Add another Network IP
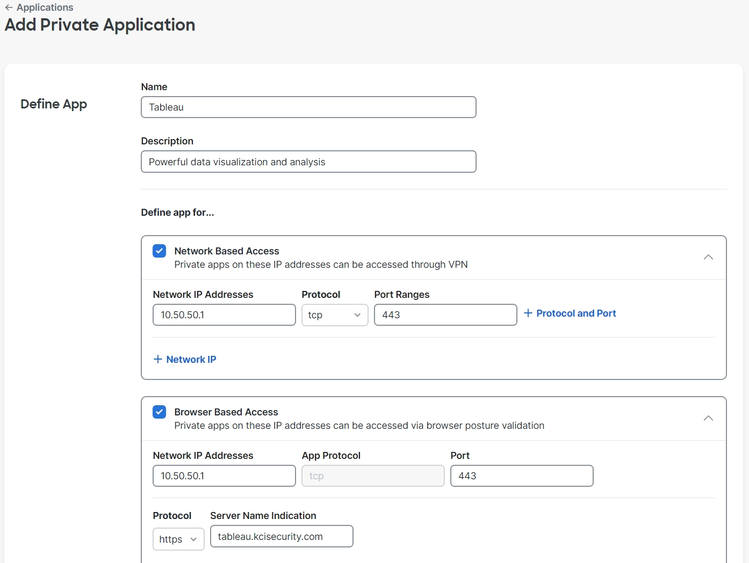The width and height of the screenshot is (749, 563). [x=185, y=360]
